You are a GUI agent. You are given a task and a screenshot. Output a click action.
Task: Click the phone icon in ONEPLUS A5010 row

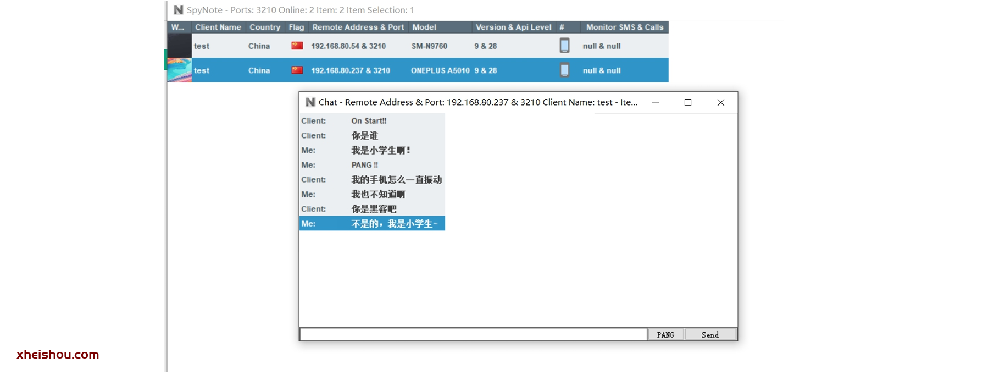click(564, 70)
